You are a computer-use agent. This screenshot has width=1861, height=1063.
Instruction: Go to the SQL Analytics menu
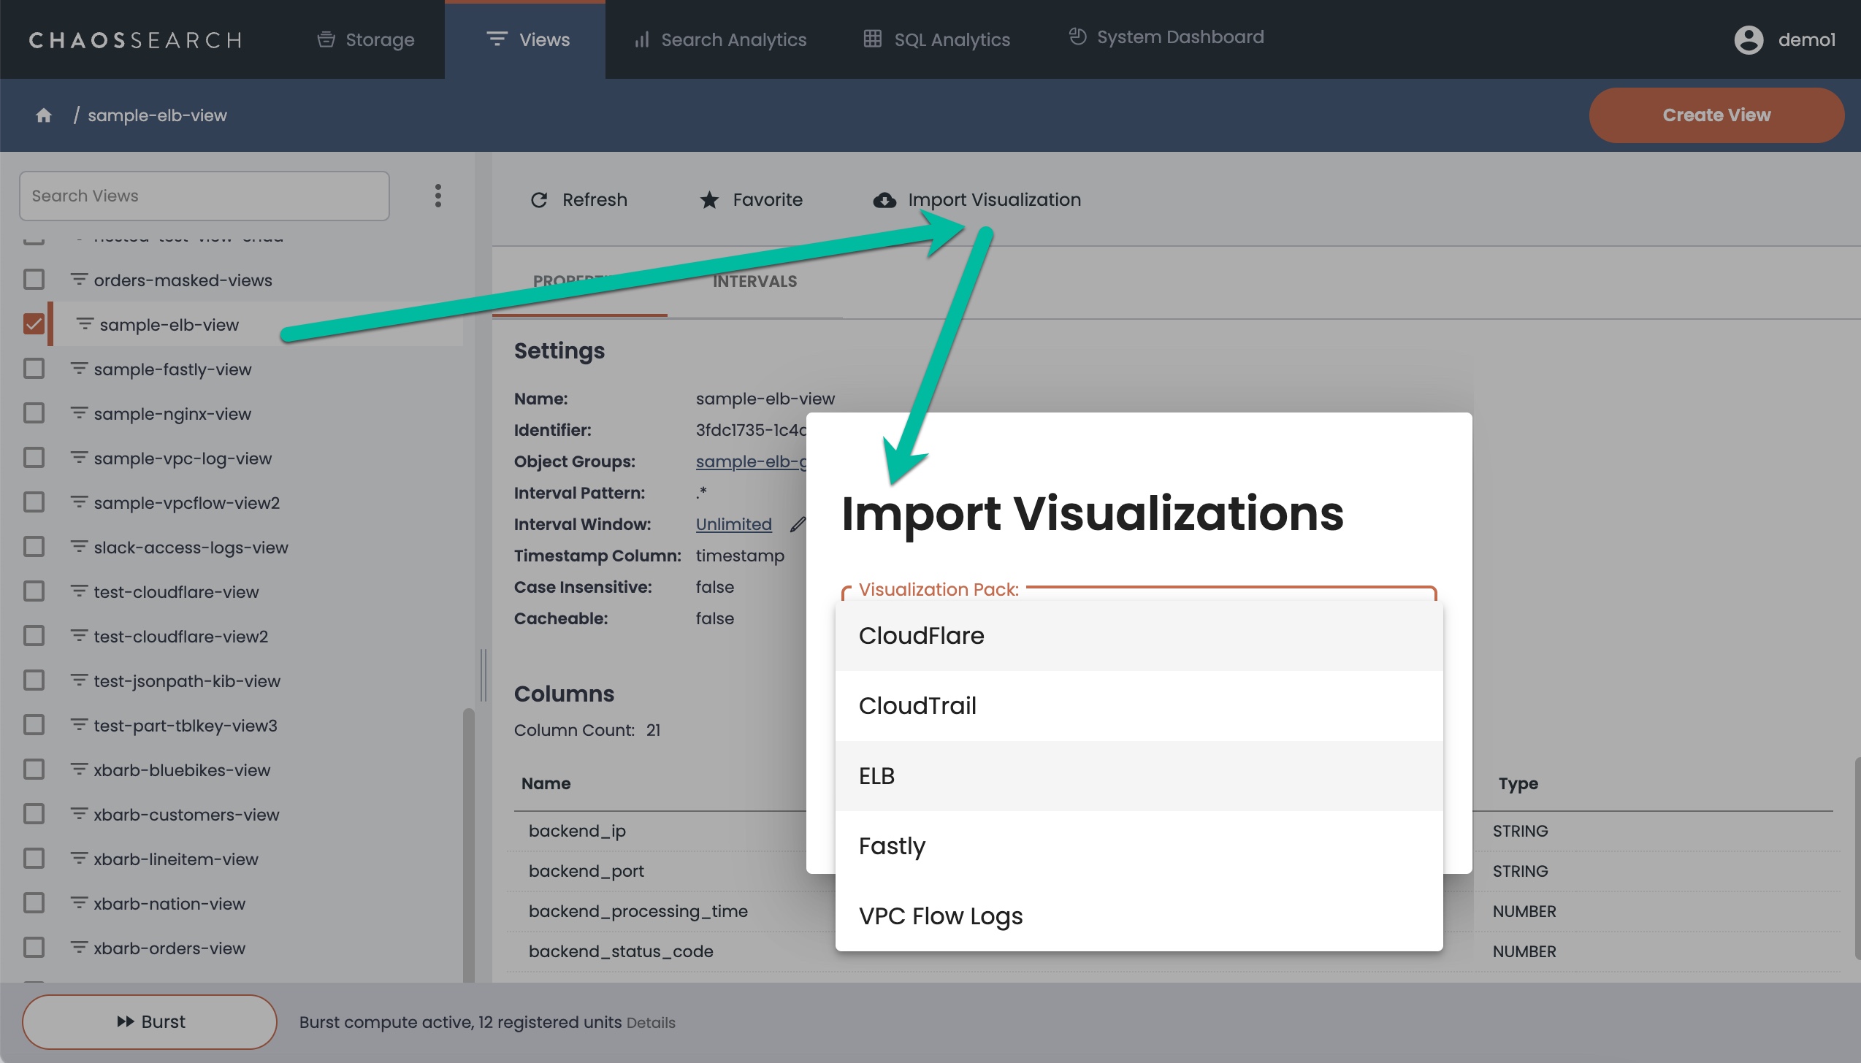pos(936,40)
